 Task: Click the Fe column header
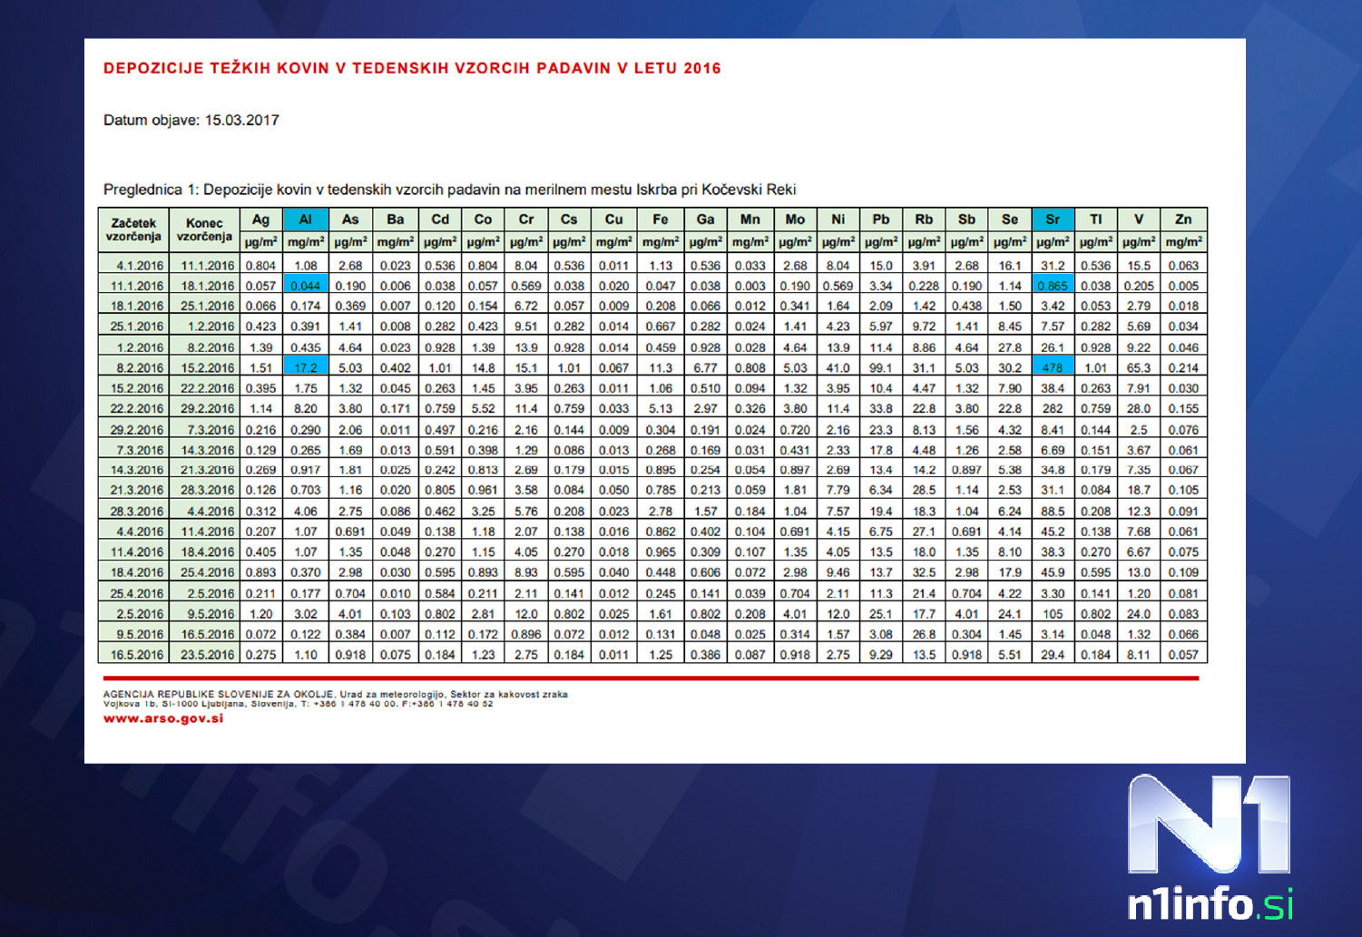coord(660,220)
